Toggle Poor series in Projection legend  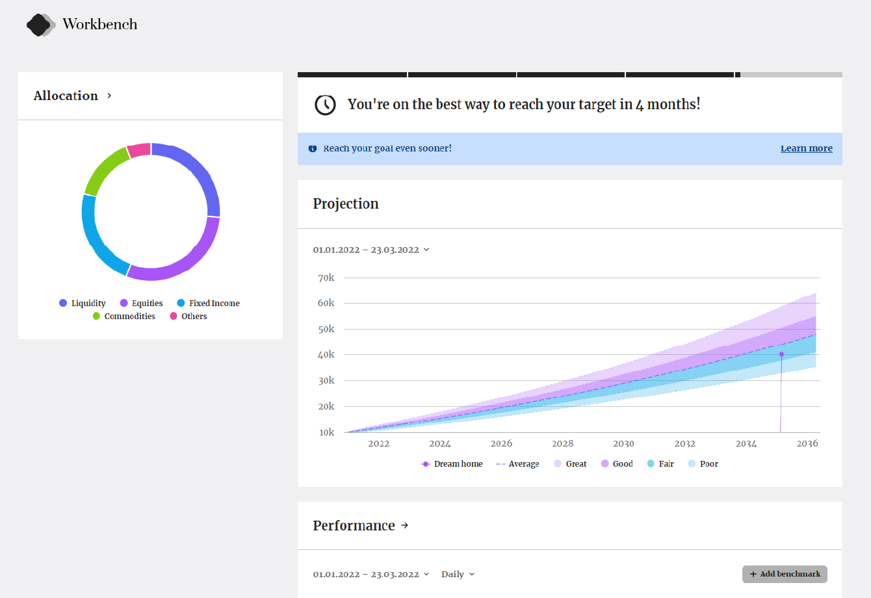coord(703,463)
